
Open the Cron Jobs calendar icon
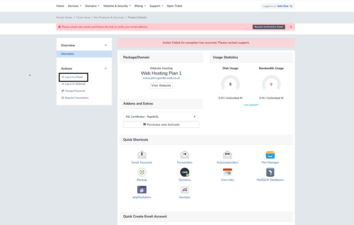click(227, 172)
